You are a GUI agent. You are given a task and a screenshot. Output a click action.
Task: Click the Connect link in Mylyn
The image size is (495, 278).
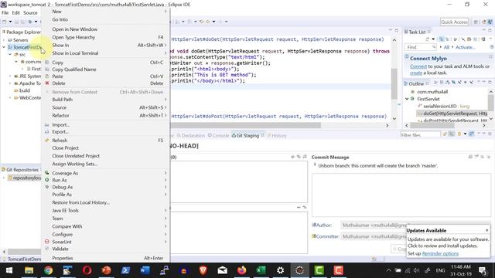[418, 66]
